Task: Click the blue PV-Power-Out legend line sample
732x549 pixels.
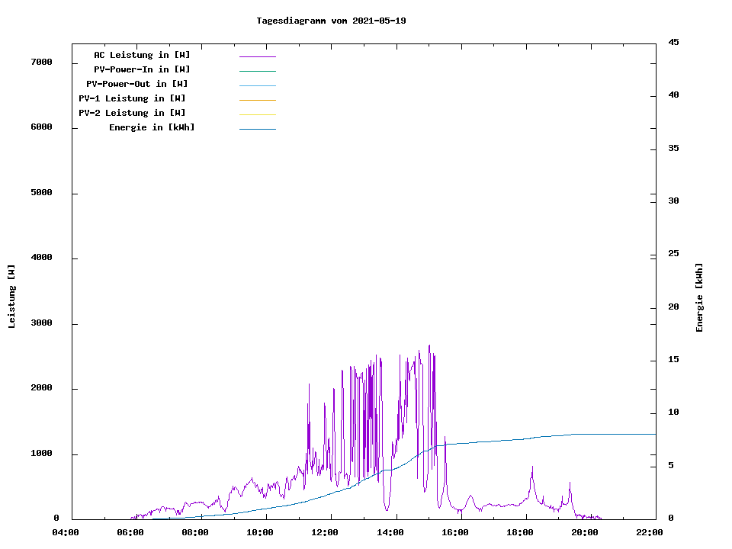Action: coord(257,85)
